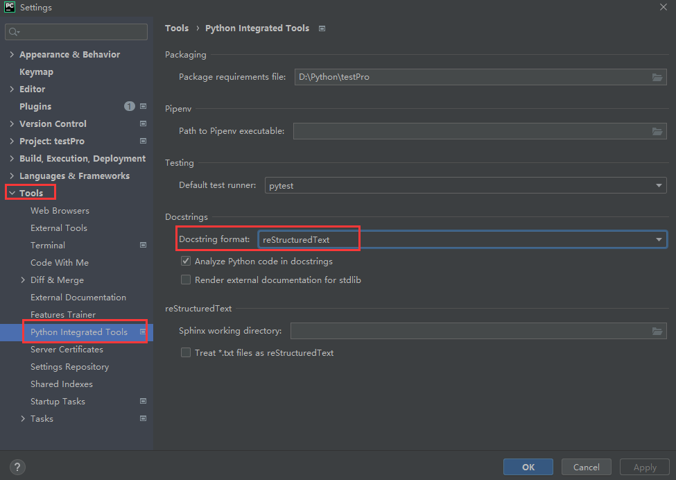Click project-level icon beside Project: testPro
Screen dimensions: 676x480
143,141
